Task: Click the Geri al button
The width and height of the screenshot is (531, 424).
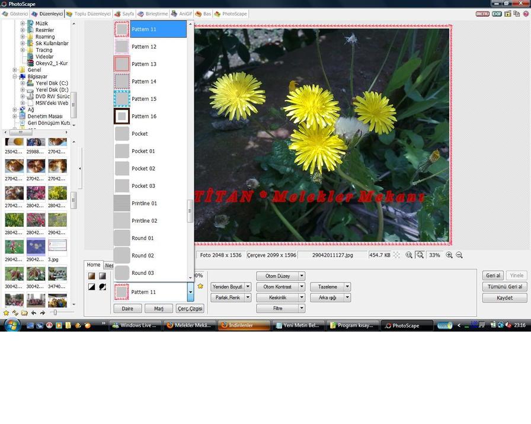Action: [493, 275]
